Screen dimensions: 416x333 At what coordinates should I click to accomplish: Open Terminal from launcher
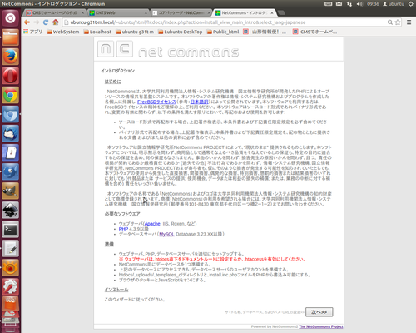coord(10,229)
